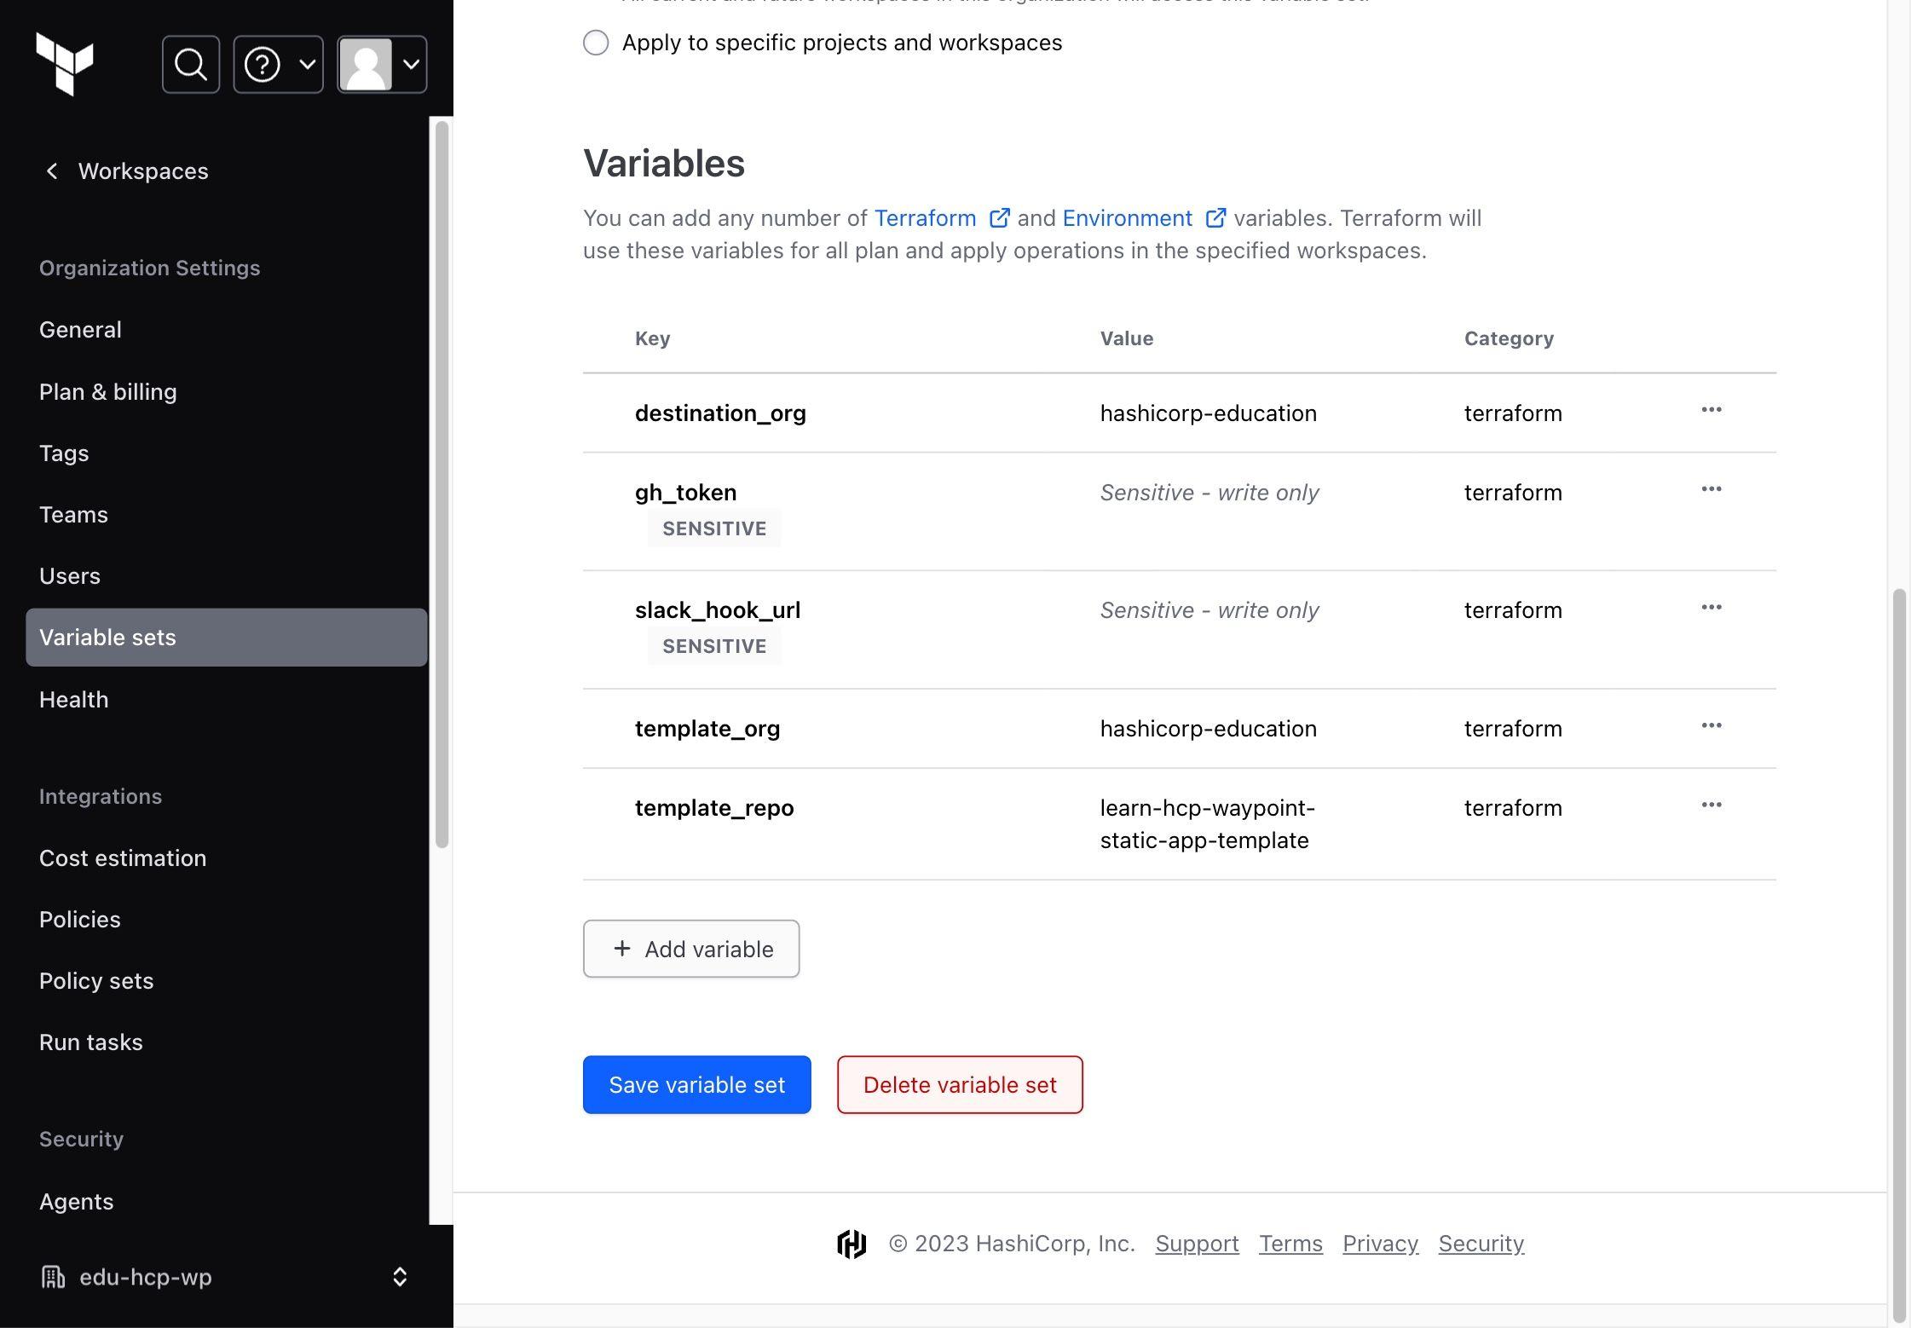Open Teams settings page
The image size is (1911, 1328).
[x=73, y=515]
